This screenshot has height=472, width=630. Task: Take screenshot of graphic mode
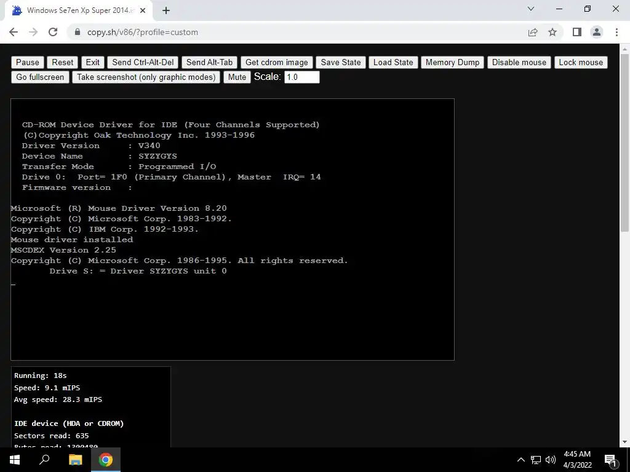(146, 77)
